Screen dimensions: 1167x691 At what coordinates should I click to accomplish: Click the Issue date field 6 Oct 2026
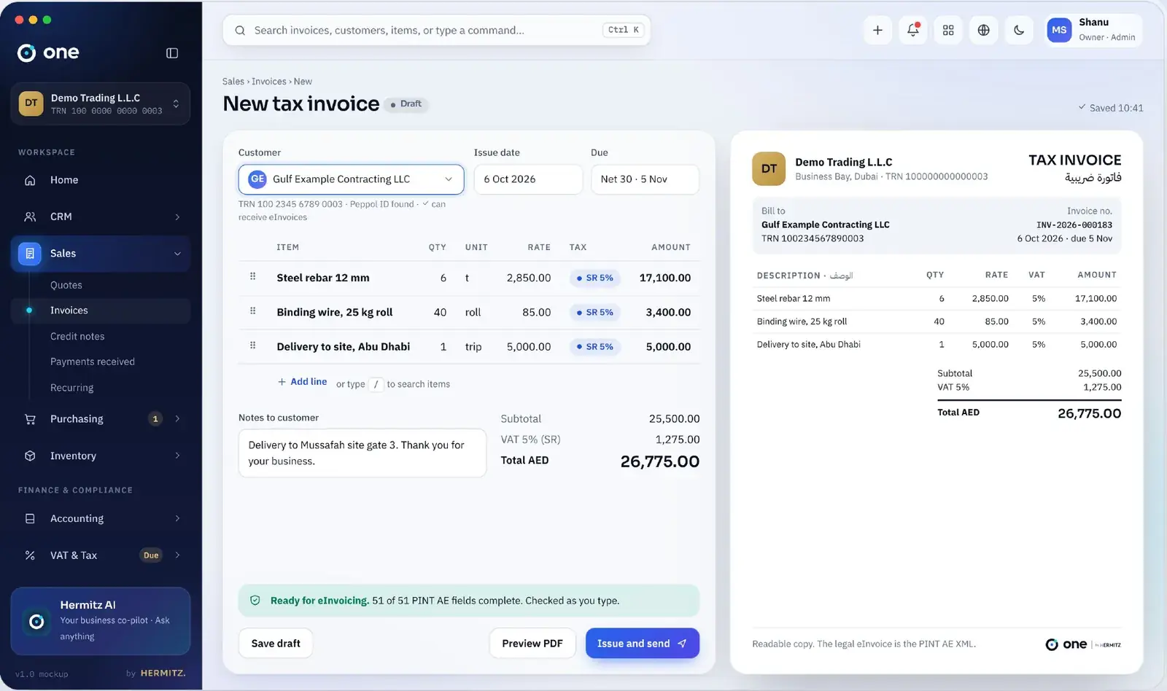[x=528, y=179]
